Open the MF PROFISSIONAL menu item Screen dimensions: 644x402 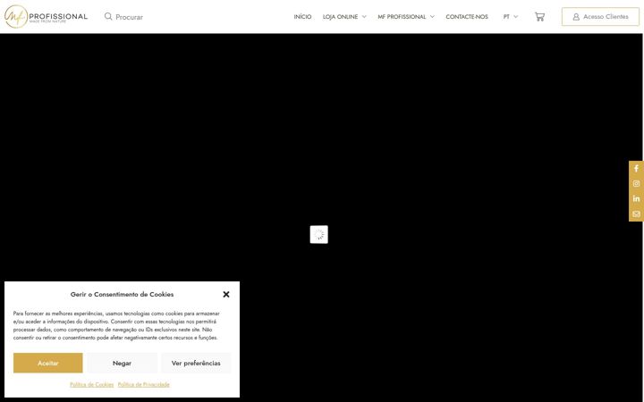tap(402, 17)
